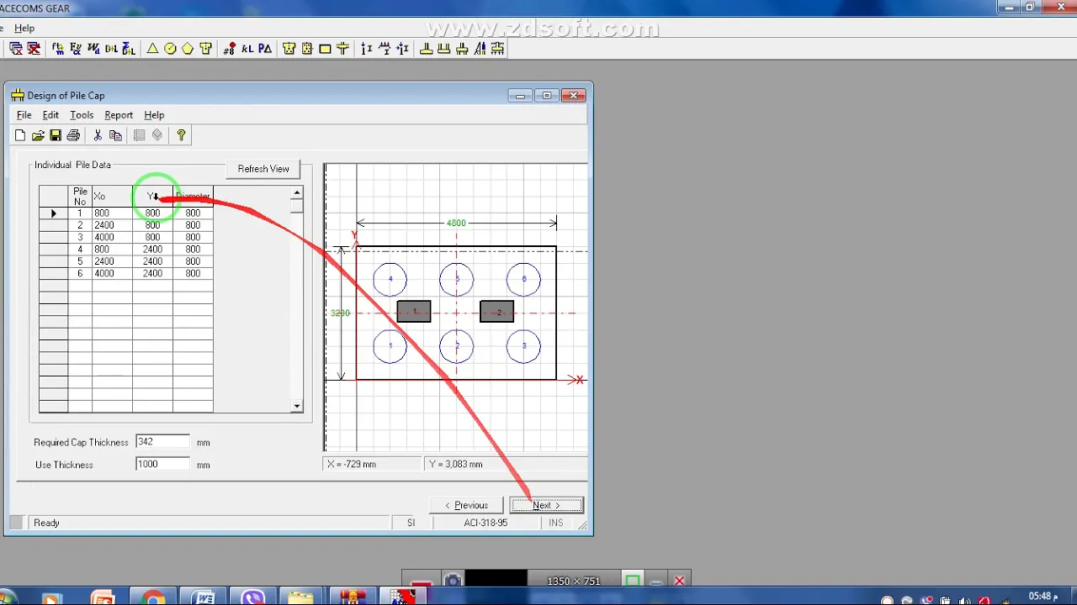Click pile circle 1 in the drawing
1077x605 pixels.
pyautogui.click(x=390, y=346)
